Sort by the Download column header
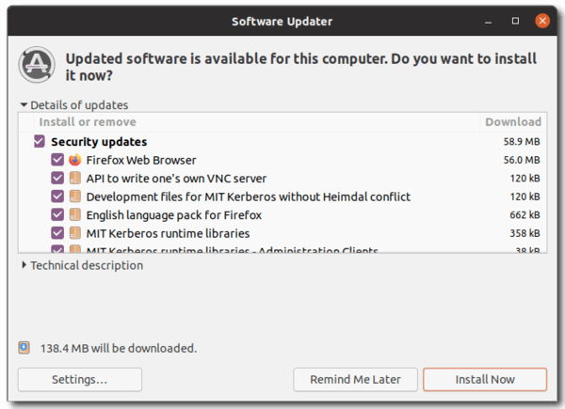The image size is (565, 409). coord(512,122)
